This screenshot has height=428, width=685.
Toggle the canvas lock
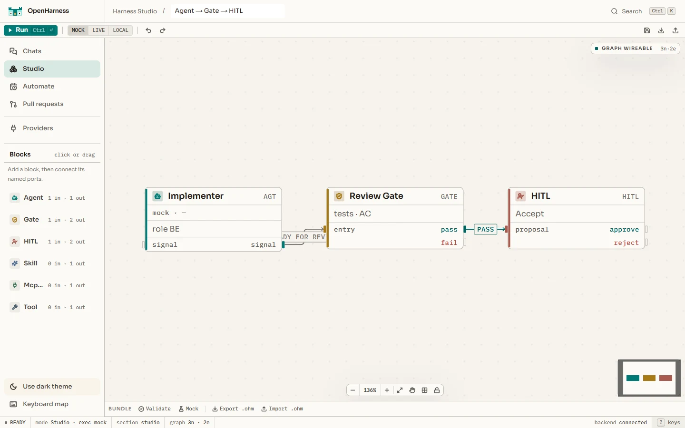pyautogui.click(x=437, y=390)
